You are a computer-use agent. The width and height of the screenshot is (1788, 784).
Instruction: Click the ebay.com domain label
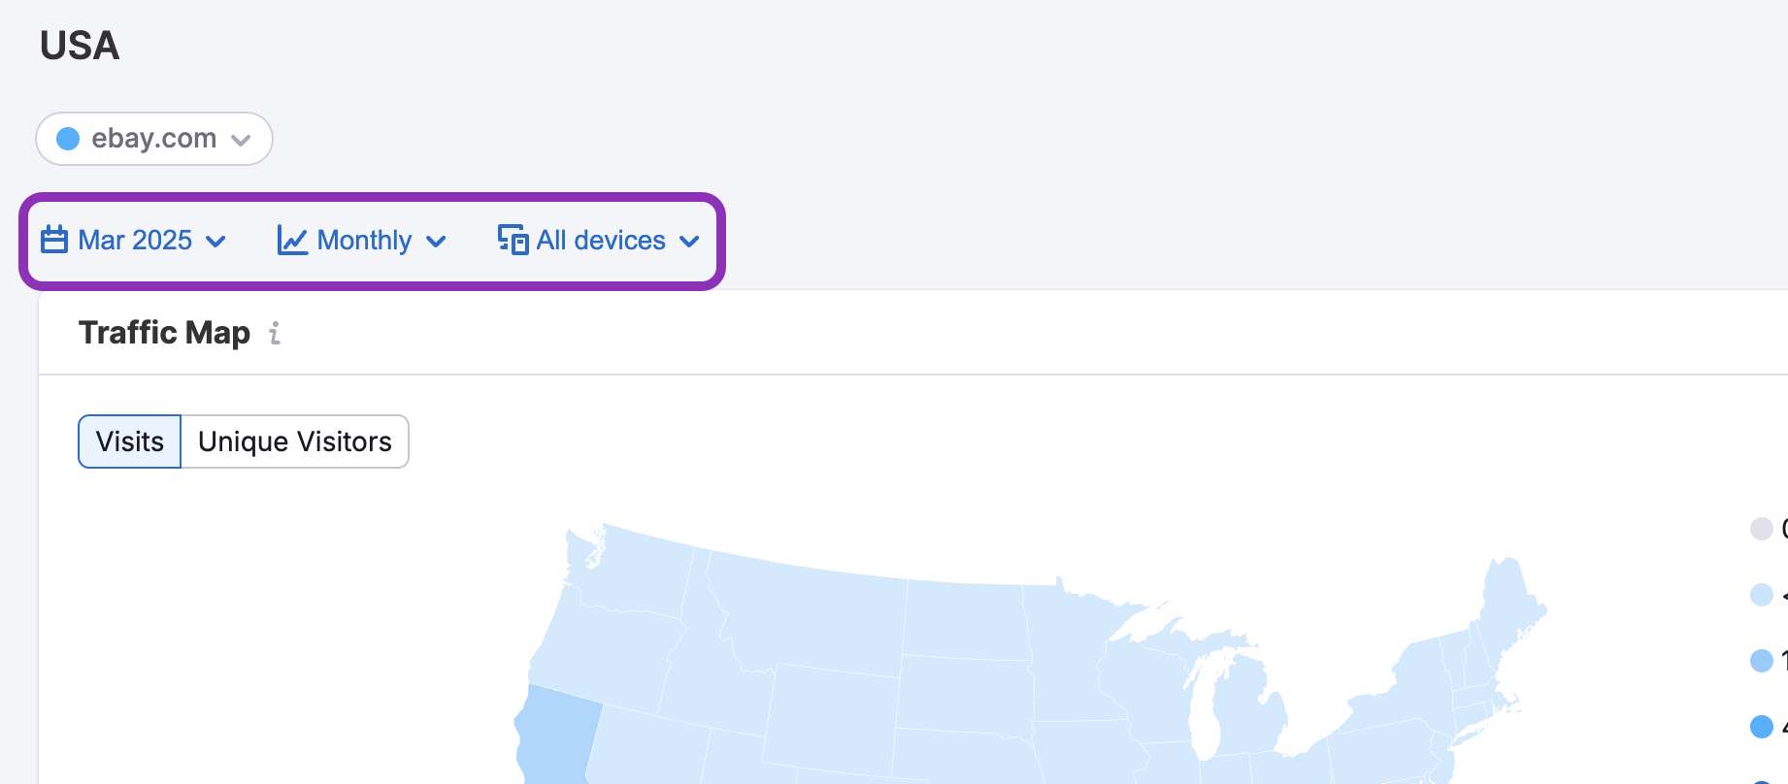coord(153,138)
